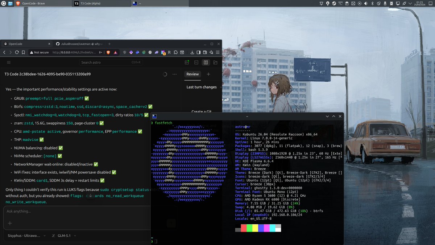Go forward in Brave
This screenshot has height=245, width=435.
point(11,52)
